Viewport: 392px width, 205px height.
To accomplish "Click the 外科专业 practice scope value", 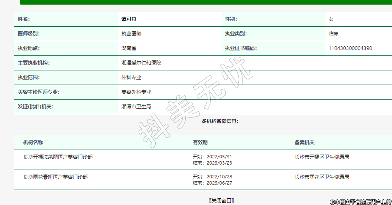I will coord(131,77).
